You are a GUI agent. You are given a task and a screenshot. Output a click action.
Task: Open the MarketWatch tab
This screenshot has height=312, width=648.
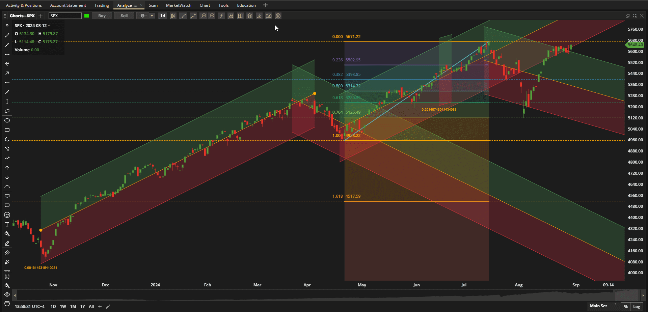179,5
